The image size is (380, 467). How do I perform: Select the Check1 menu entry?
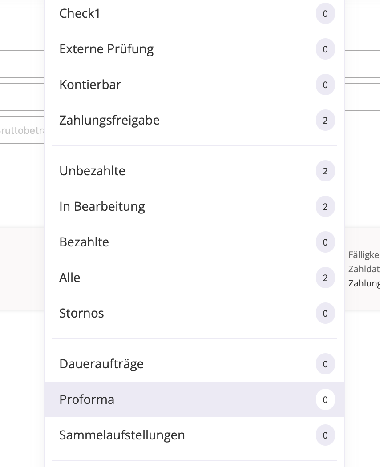(x=80, y=14)
